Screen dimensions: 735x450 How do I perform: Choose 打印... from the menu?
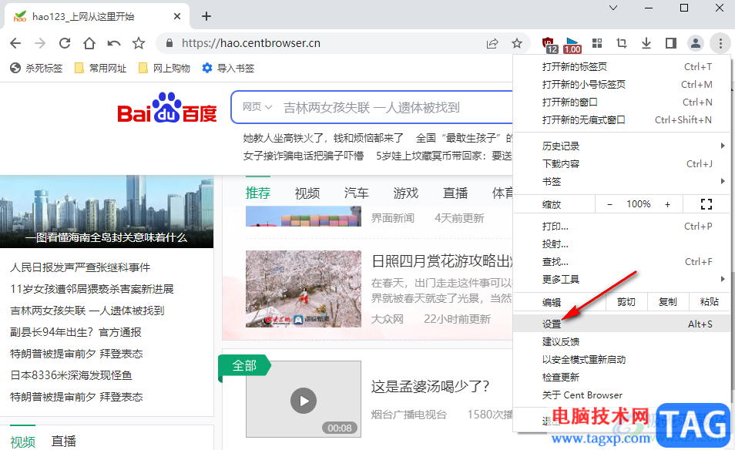(622, 227)
